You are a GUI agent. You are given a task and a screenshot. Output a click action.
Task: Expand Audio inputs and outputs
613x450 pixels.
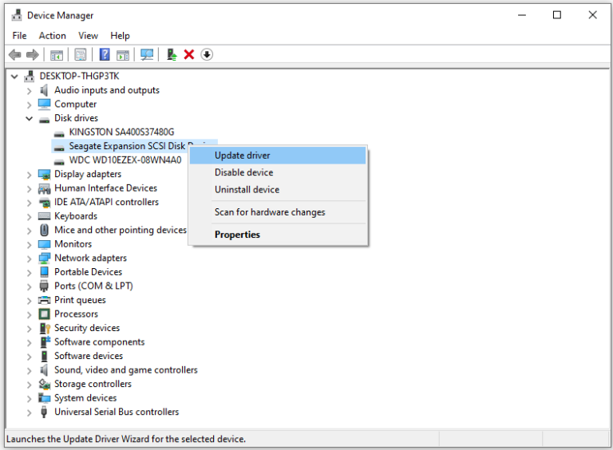coord(30,91)
